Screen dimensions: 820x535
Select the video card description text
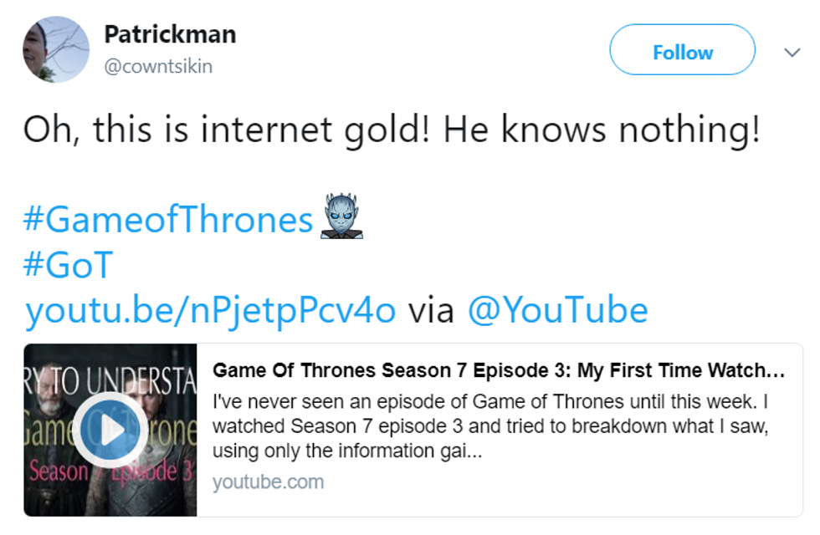(x=490, y=426)
